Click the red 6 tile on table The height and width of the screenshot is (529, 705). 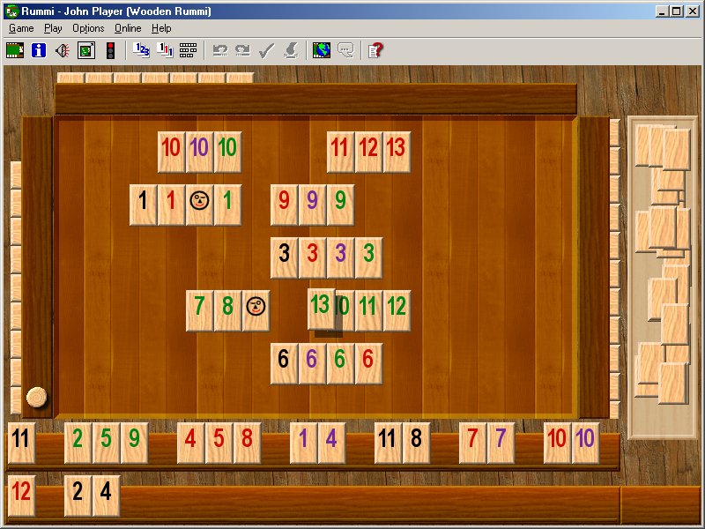368,363
